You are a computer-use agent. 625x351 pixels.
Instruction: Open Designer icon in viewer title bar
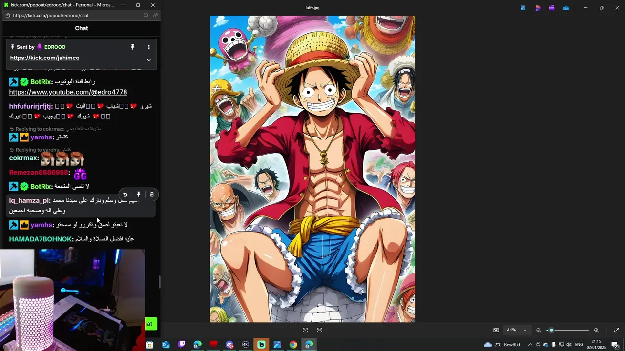[x=538, y=8]
